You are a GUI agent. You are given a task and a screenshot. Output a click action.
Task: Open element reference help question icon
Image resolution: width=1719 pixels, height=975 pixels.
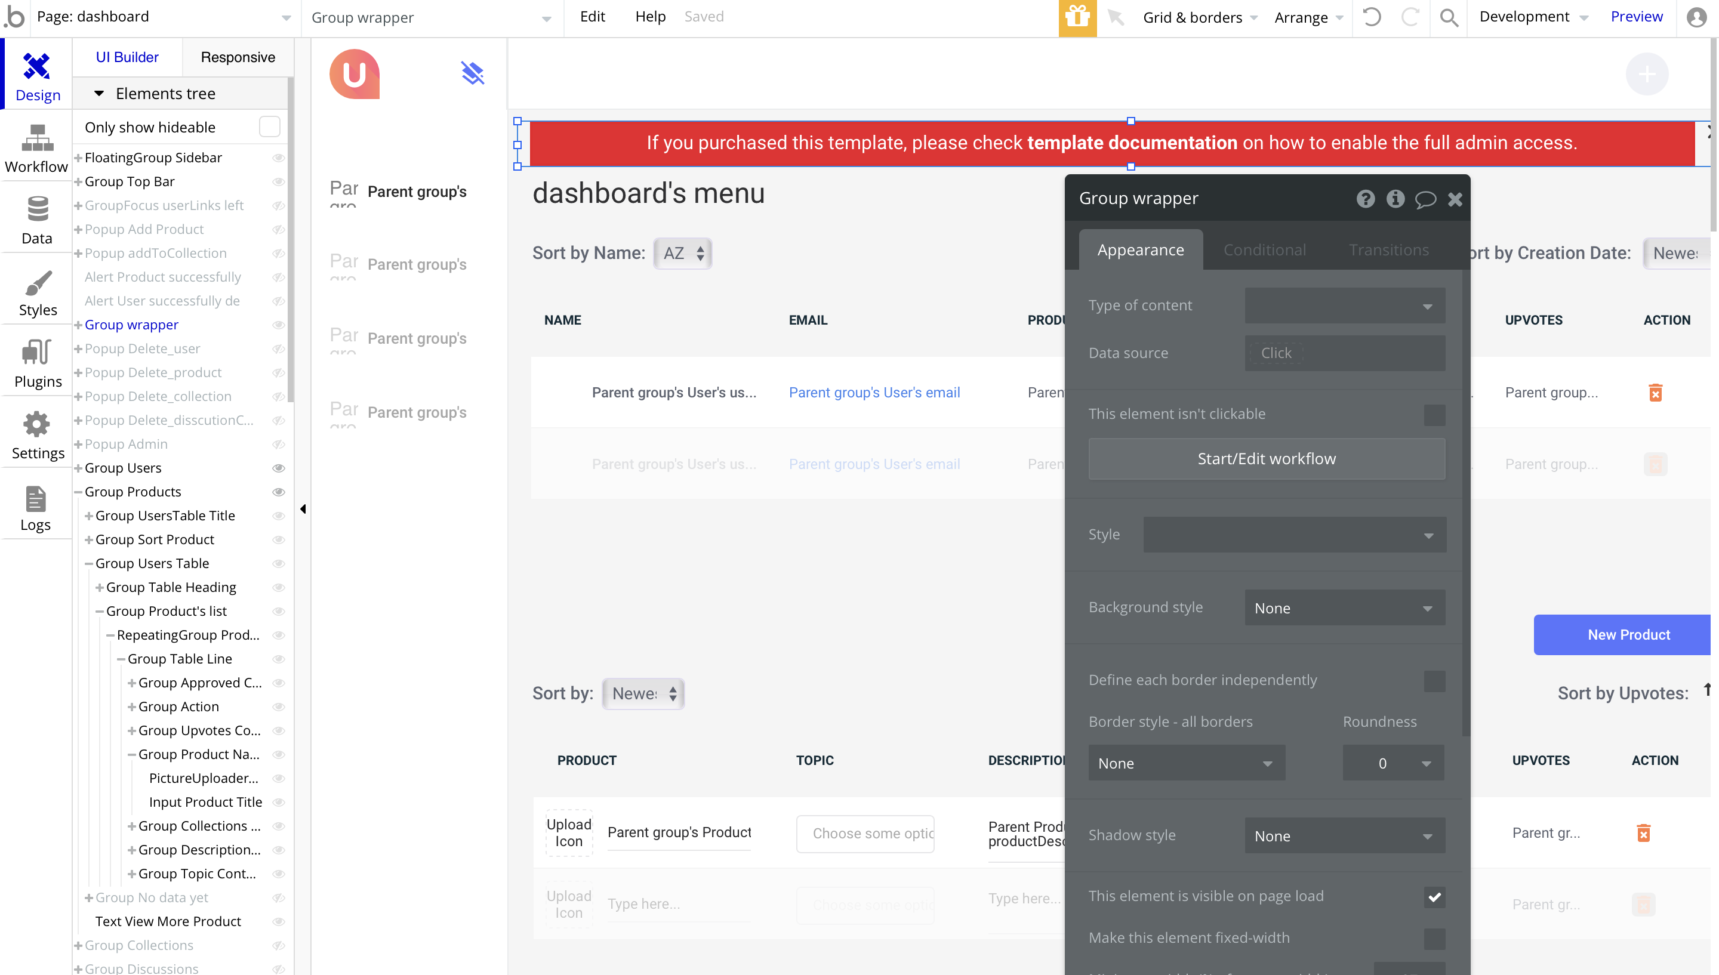click(1366, 199)
